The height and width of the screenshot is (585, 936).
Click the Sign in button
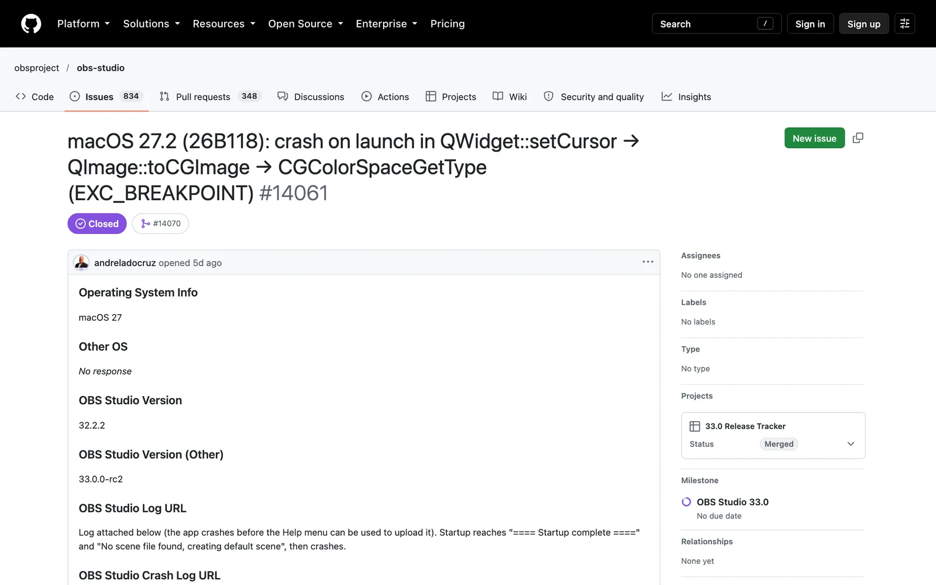click(x=810, y=24)
